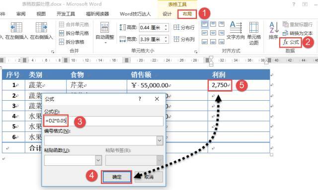This screenshot has width=318, height=190.
Task: Select the align bottom right icon
Action: 222,42
